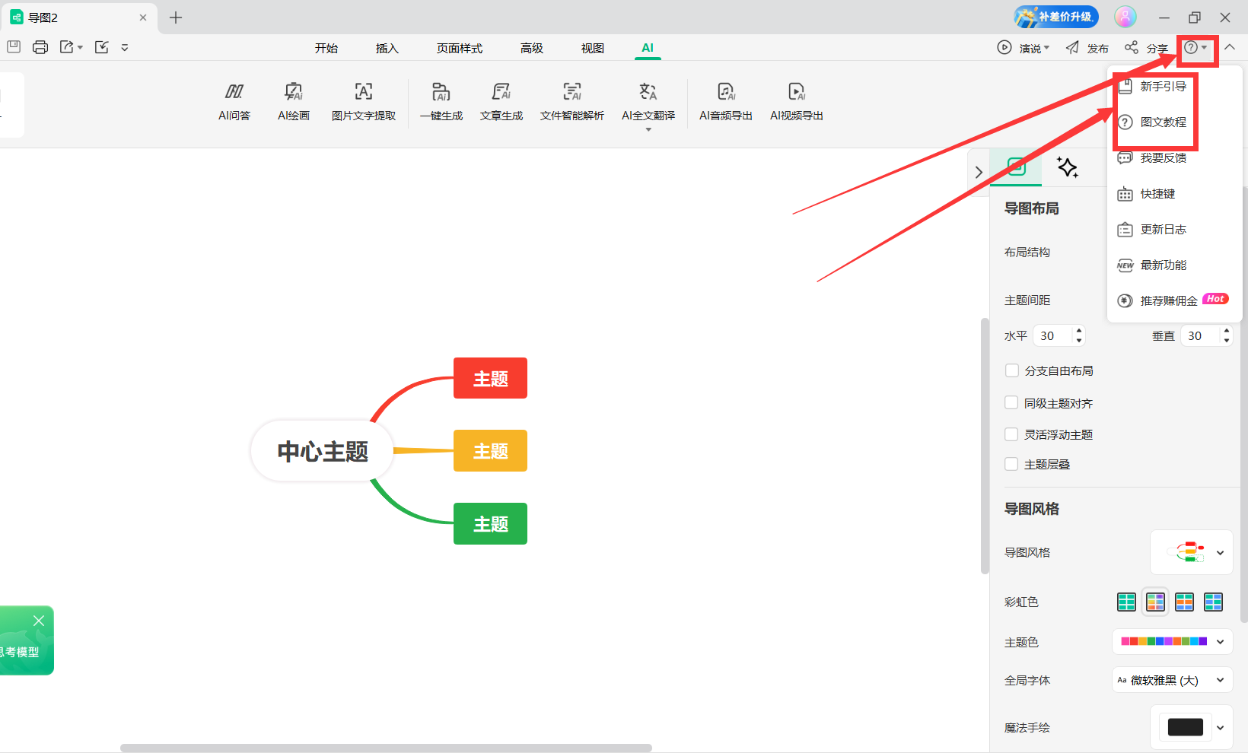Select the red 主题 node

point(490,378)
